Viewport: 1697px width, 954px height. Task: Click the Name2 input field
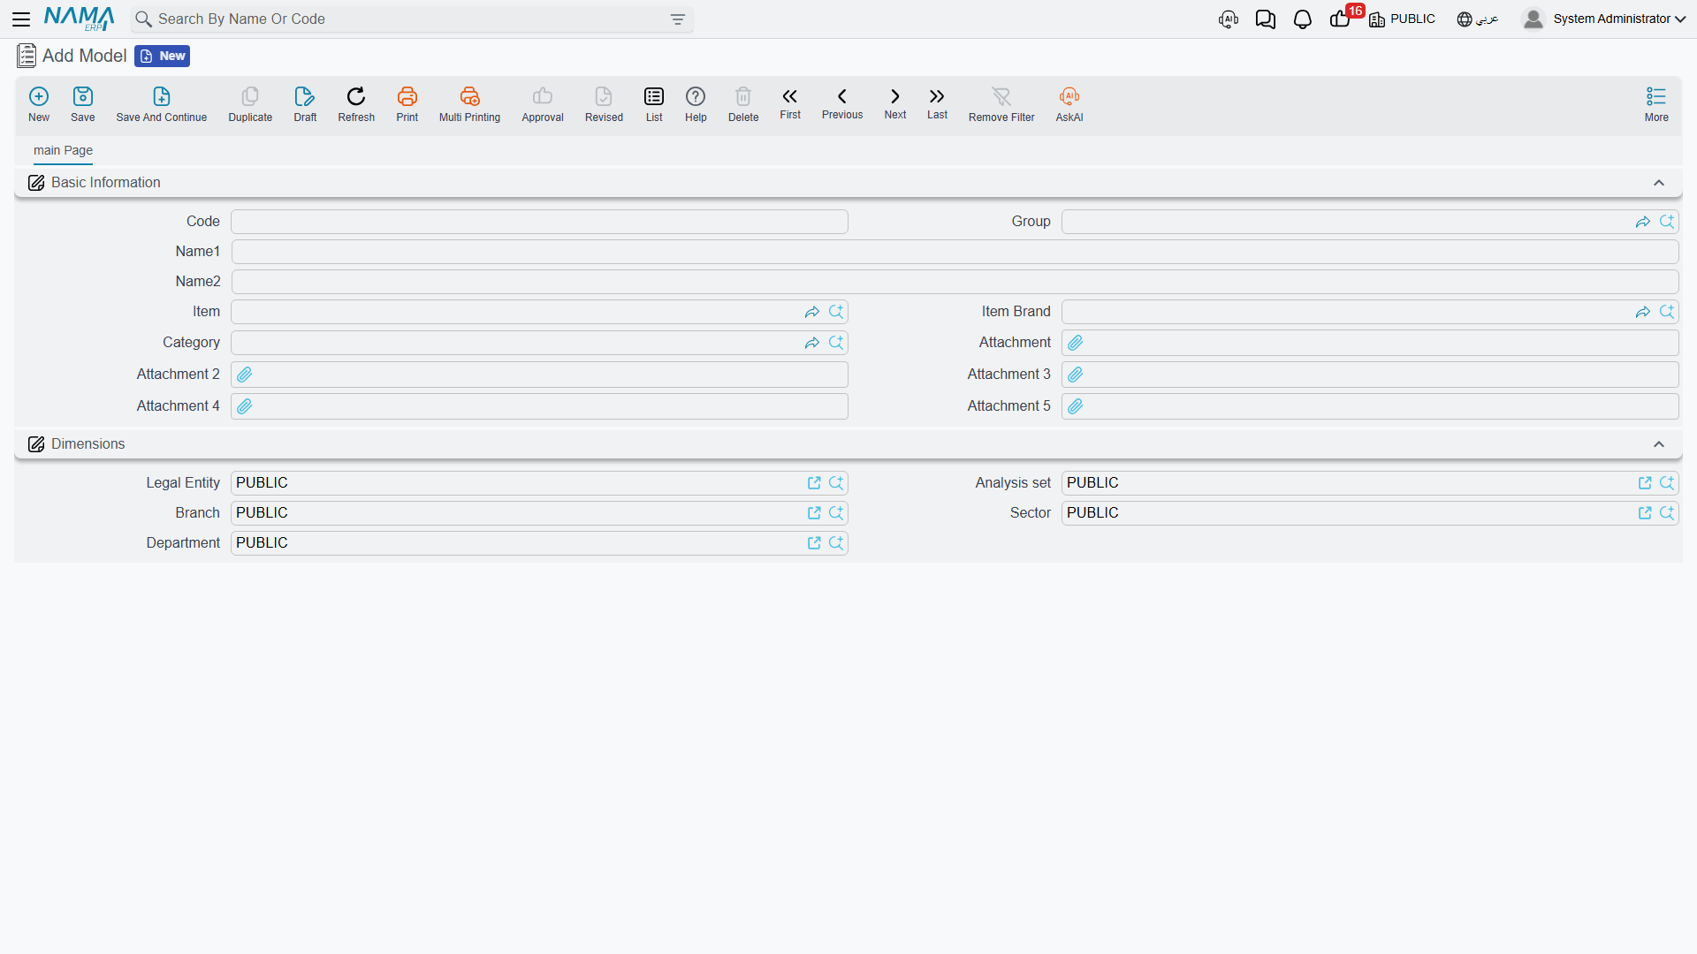click(955, 282)
